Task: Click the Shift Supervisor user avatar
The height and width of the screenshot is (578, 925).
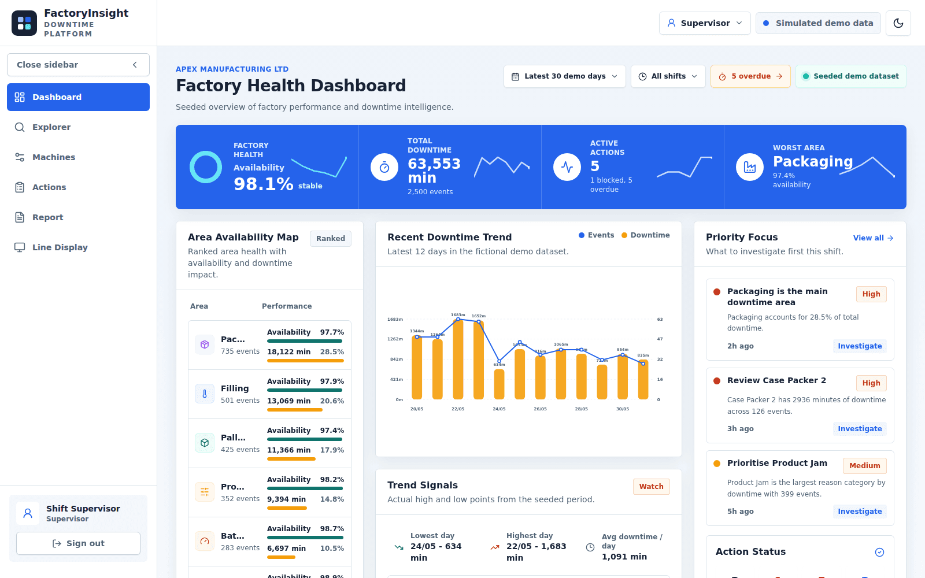Action: click(28, 513)
